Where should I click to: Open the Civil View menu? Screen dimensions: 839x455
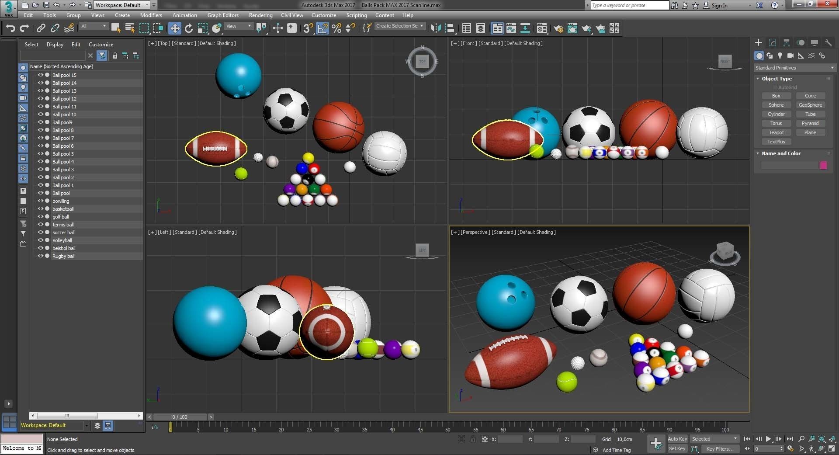pos(292,15)
